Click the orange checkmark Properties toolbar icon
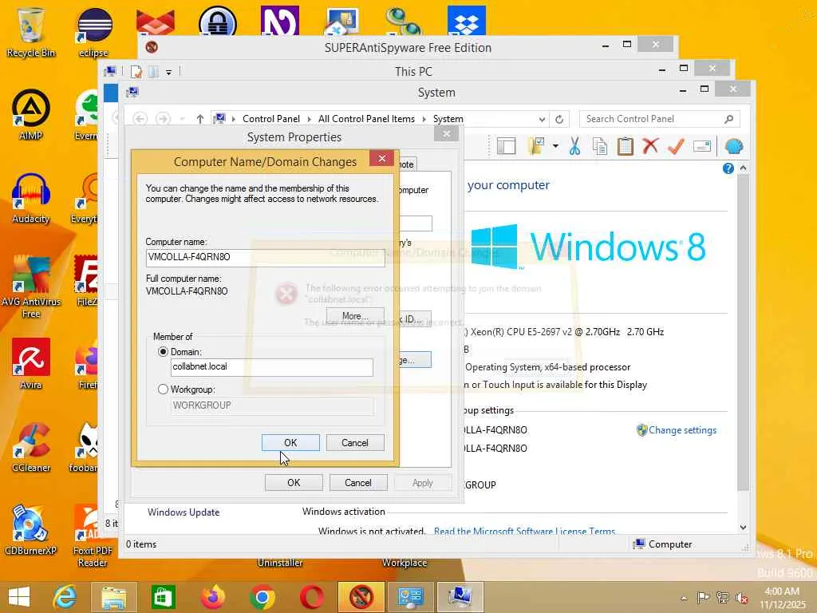This screenshot has height=613, width=817. [x=676, y=147]
